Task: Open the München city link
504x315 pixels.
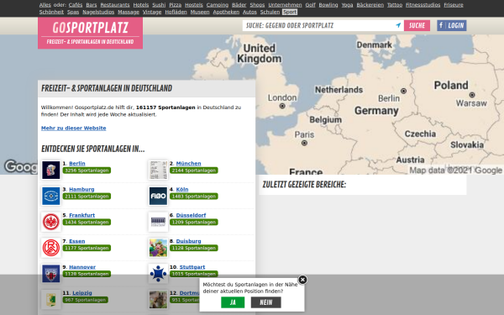Action: (x=188, y=163)
